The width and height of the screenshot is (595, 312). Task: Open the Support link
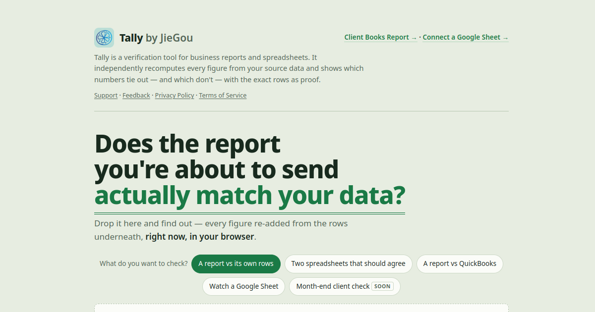click(106, 96)
